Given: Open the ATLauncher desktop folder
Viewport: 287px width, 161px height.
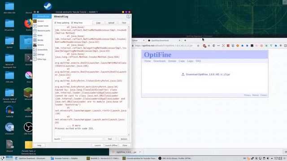Looking at the screenshot, I should pyautogui.click(x=9, y=25).
